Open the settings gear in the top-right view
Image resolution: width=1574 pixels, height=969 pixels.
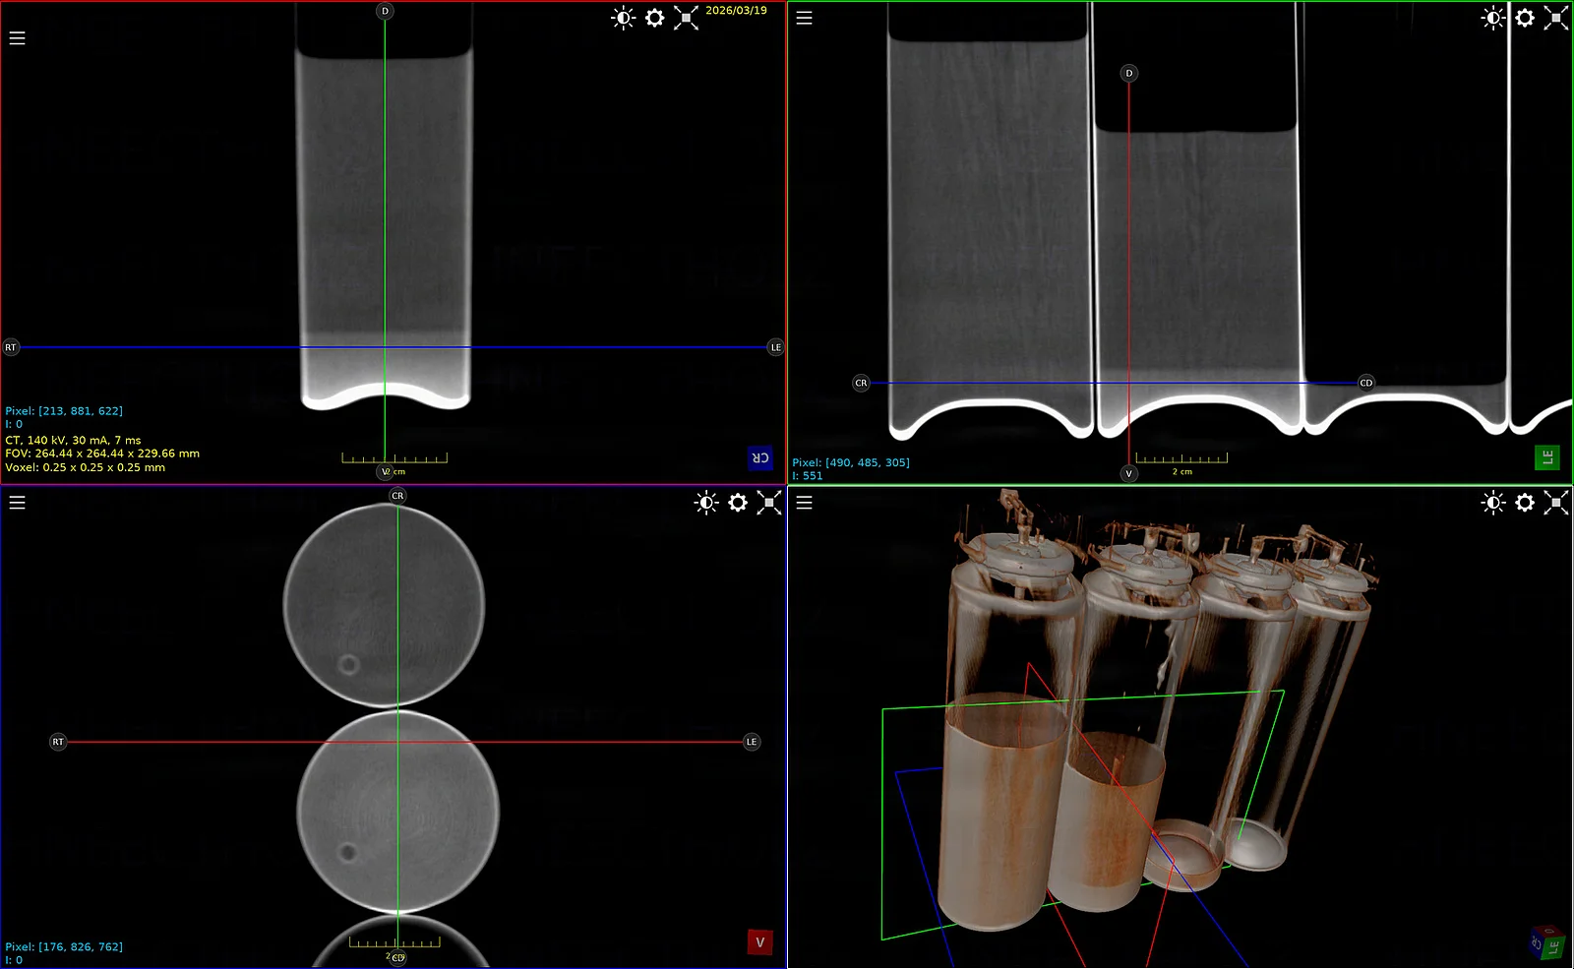click(x=1525, y=18)
